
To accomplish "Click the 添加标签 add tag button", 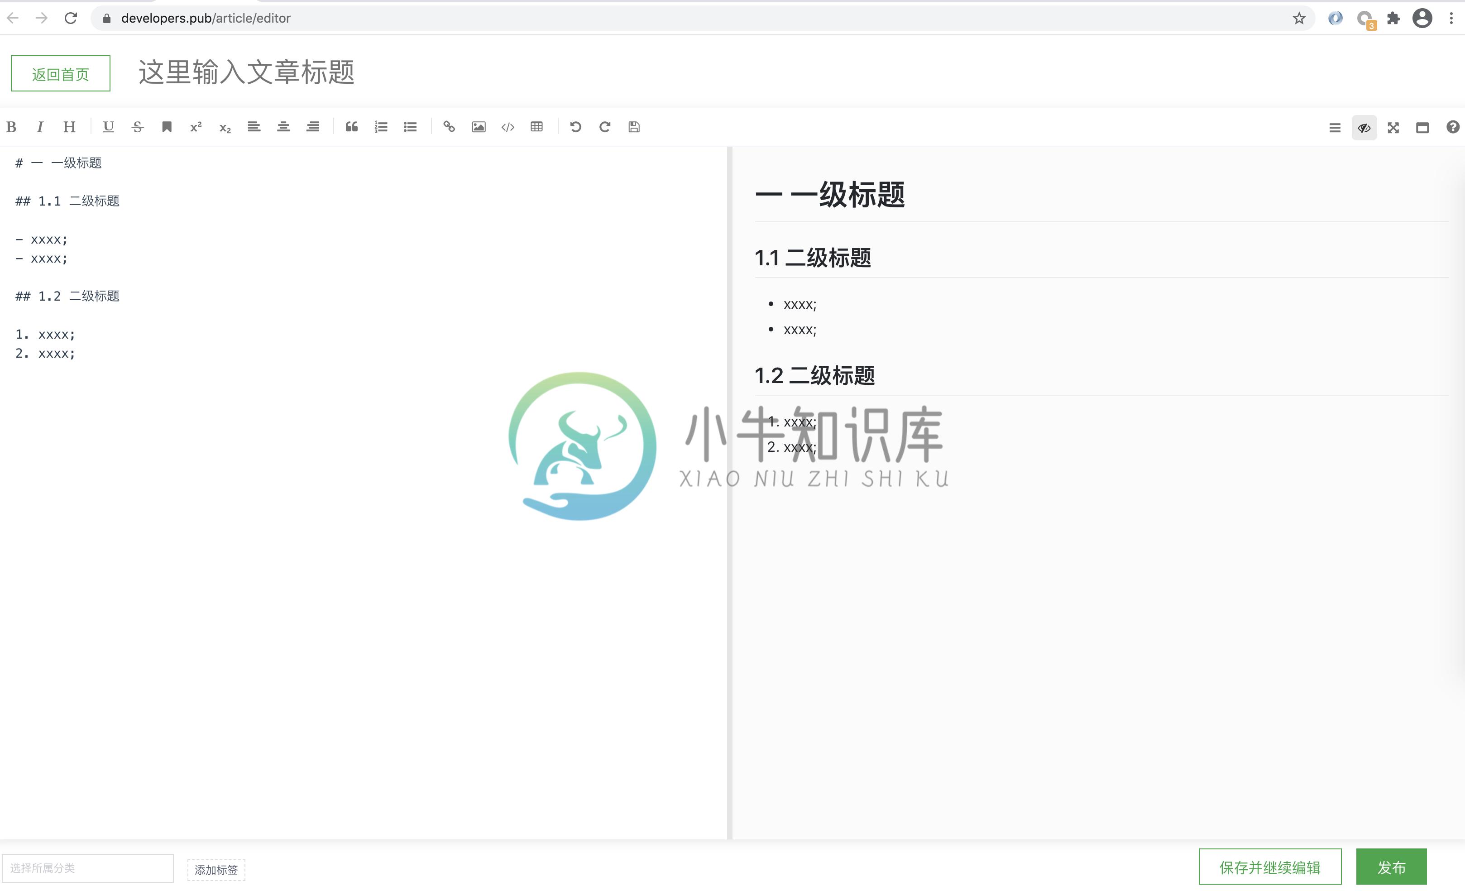I will [x=216, y=870].
